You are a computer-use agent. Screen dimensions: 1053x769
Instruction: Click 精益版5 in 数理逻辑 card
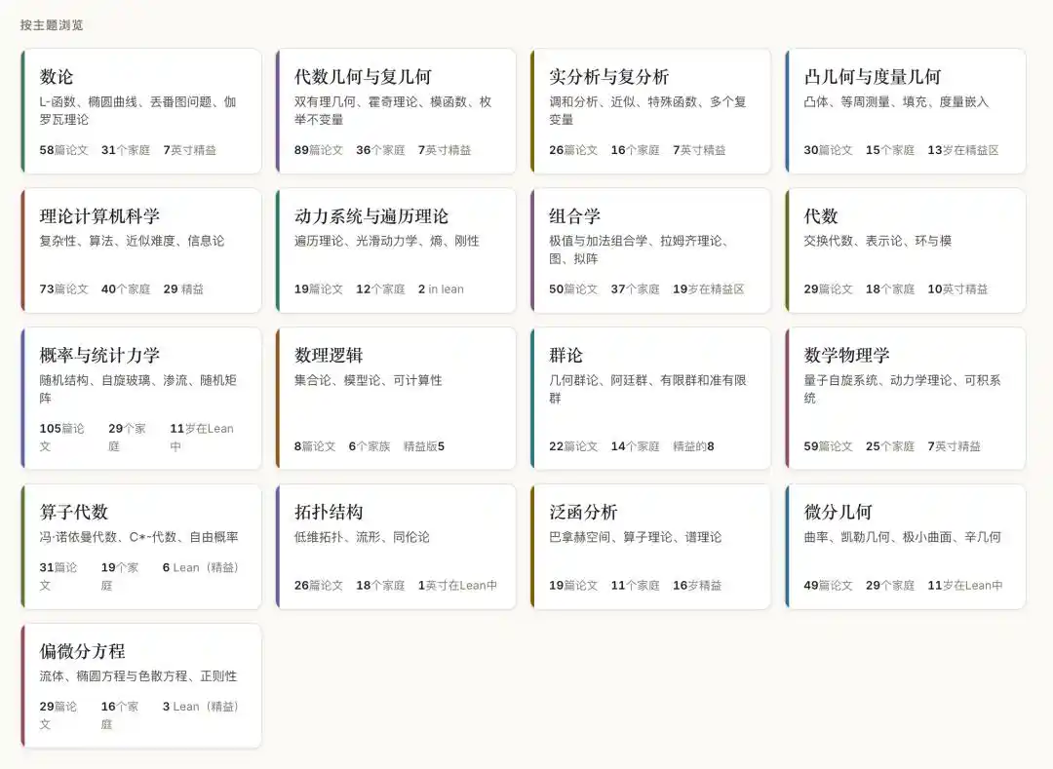click(x=424, y=445)
